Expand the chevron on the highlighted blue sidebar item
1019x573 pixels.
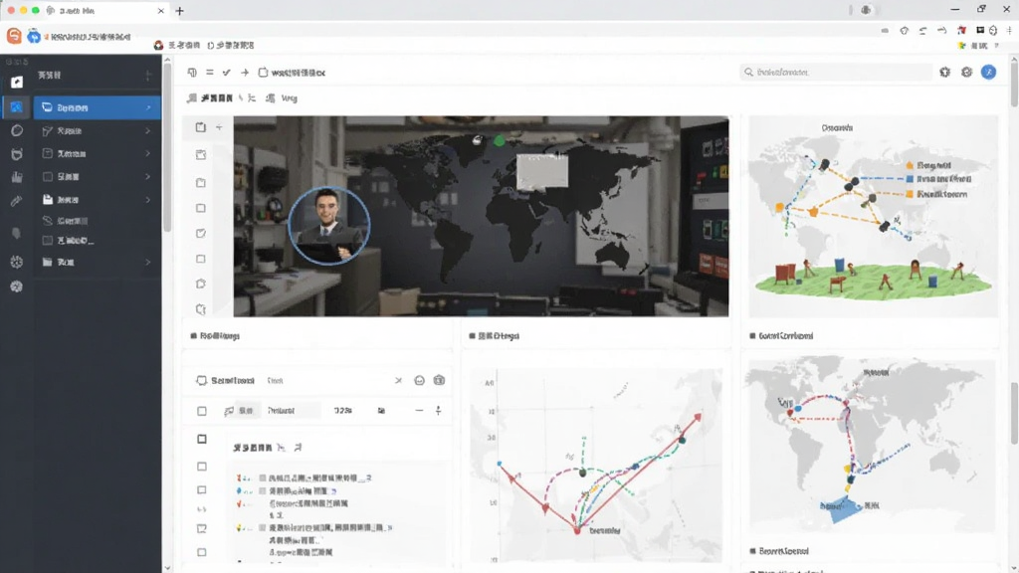click(149, 107)
